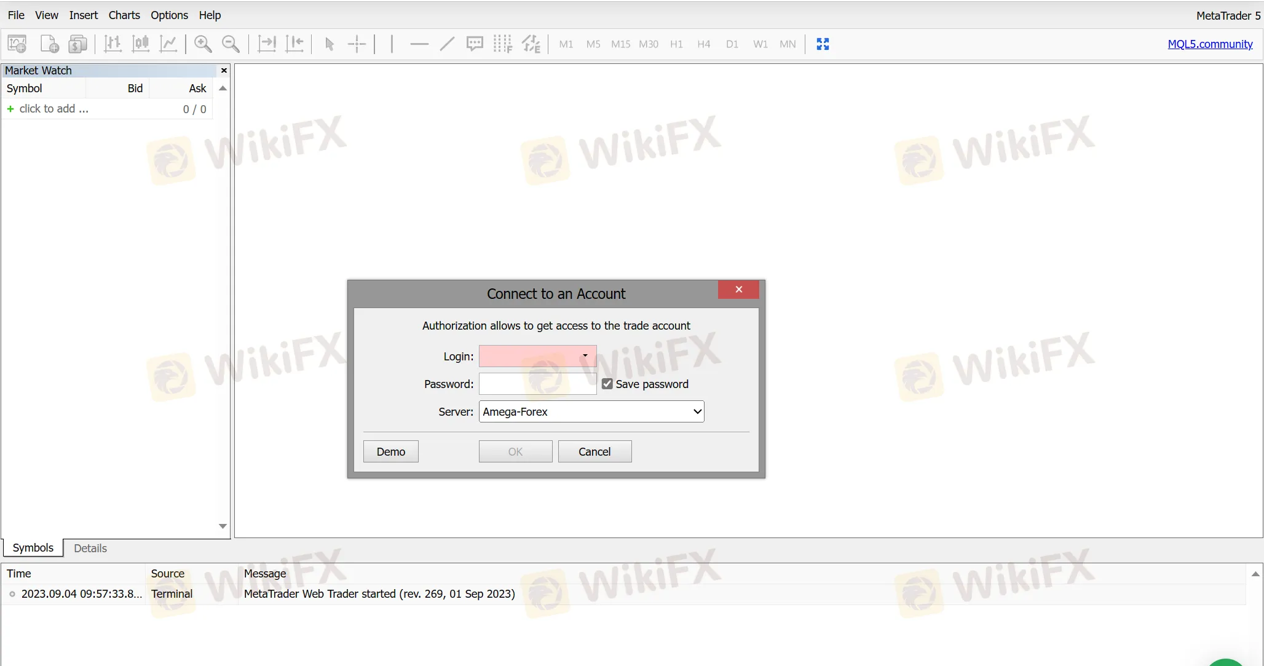Image resolution: width=1264 pixels, height=666 pixels.
Task: Select the trendline drawing tool
Action: point(448,44)
